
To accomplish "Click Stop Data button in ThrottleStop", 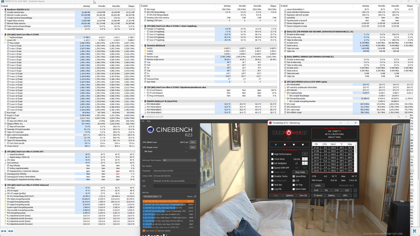I will [x=300, y=172].
